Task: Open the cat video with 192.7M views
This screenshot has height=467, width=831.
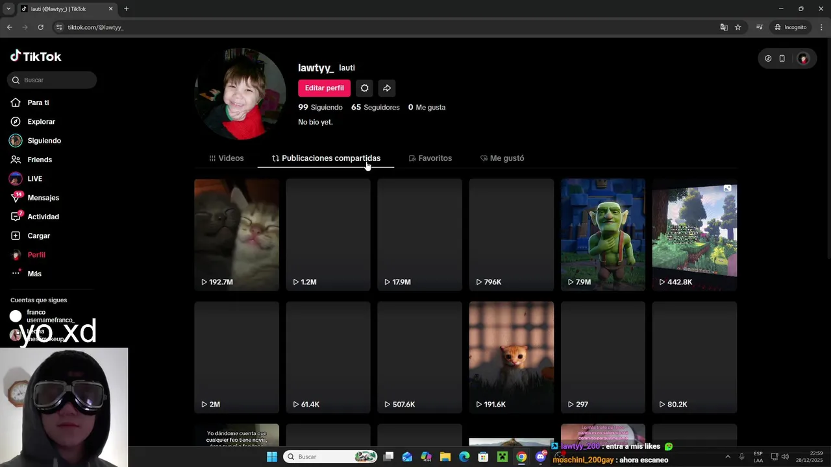Action: pyautogui.click(x=236, y=234)
